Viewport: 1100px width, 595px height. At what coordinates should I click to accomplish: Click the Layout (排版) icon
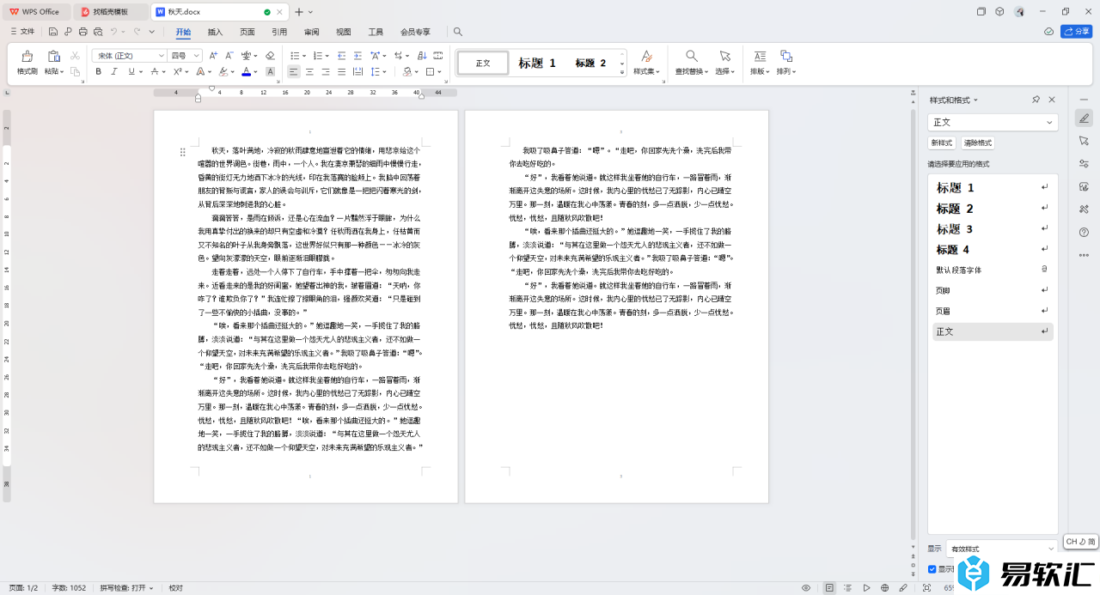click(760, 56)
